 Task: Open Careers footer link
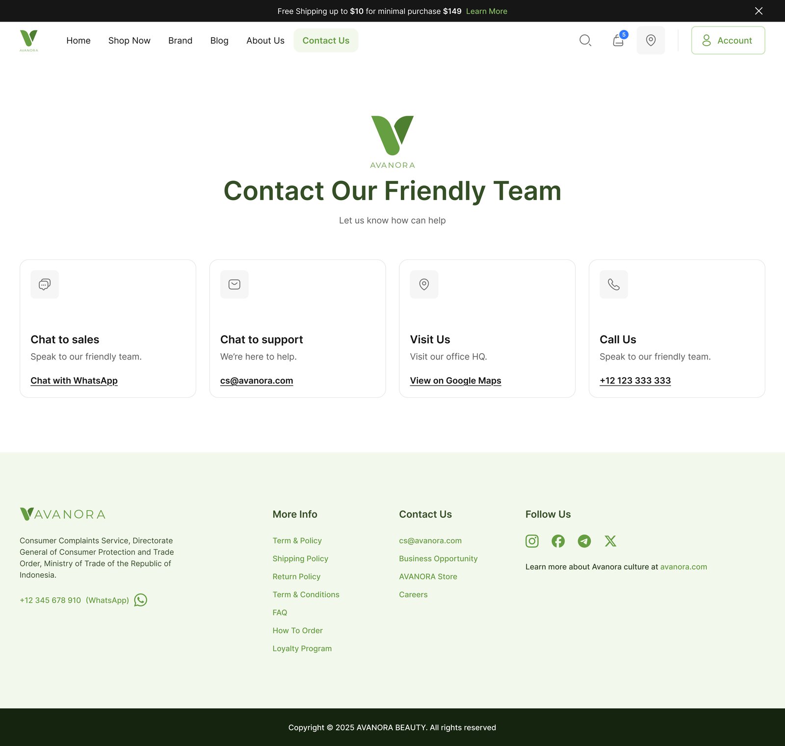pyautogui.click(x=413, y=594)
